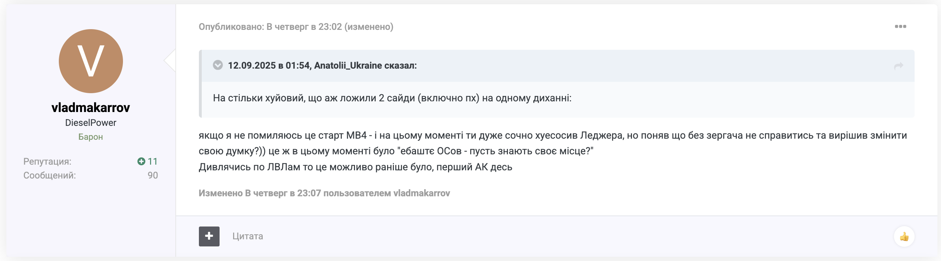Click the thumbs-up reaction icon

904,236
